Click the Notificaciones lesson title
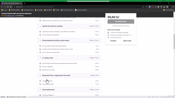 point(57,21)
